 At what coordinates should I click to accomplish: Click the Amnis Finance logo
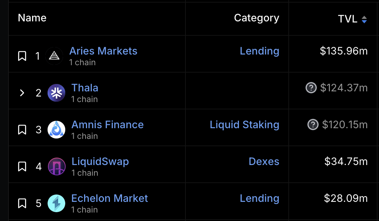(56, 130)
